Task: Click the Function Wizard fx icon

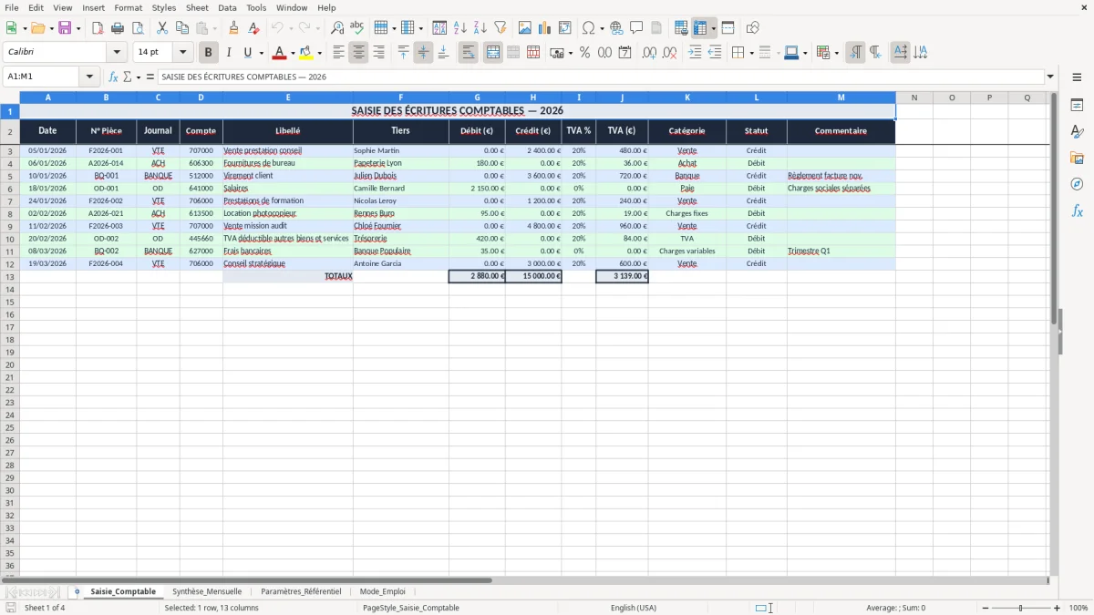Action: [113, 77]
